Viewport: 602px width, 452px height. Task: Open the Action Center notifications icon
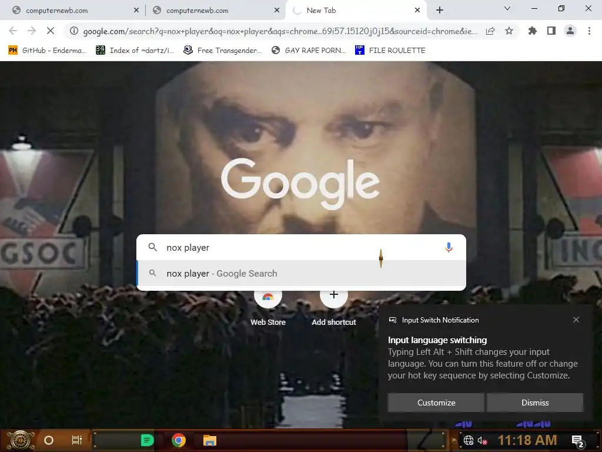pyautogui.click(x=578, y=441)
